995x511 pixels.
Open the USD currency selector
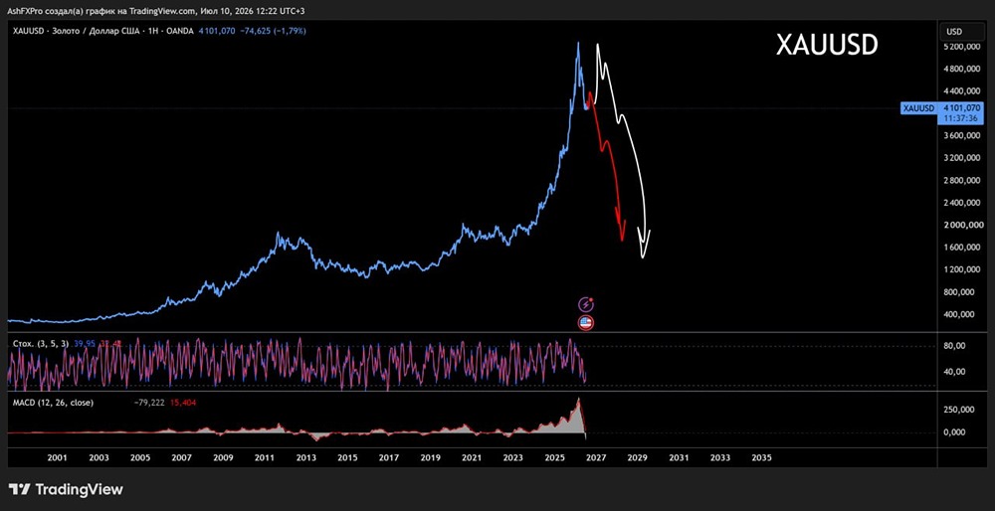click(954, 32)
